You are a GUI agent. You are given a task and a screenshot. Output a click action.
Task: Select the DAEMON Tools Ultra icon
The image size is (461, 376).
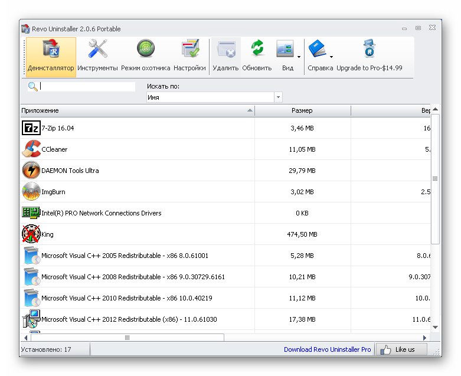[x=31, y=170]
